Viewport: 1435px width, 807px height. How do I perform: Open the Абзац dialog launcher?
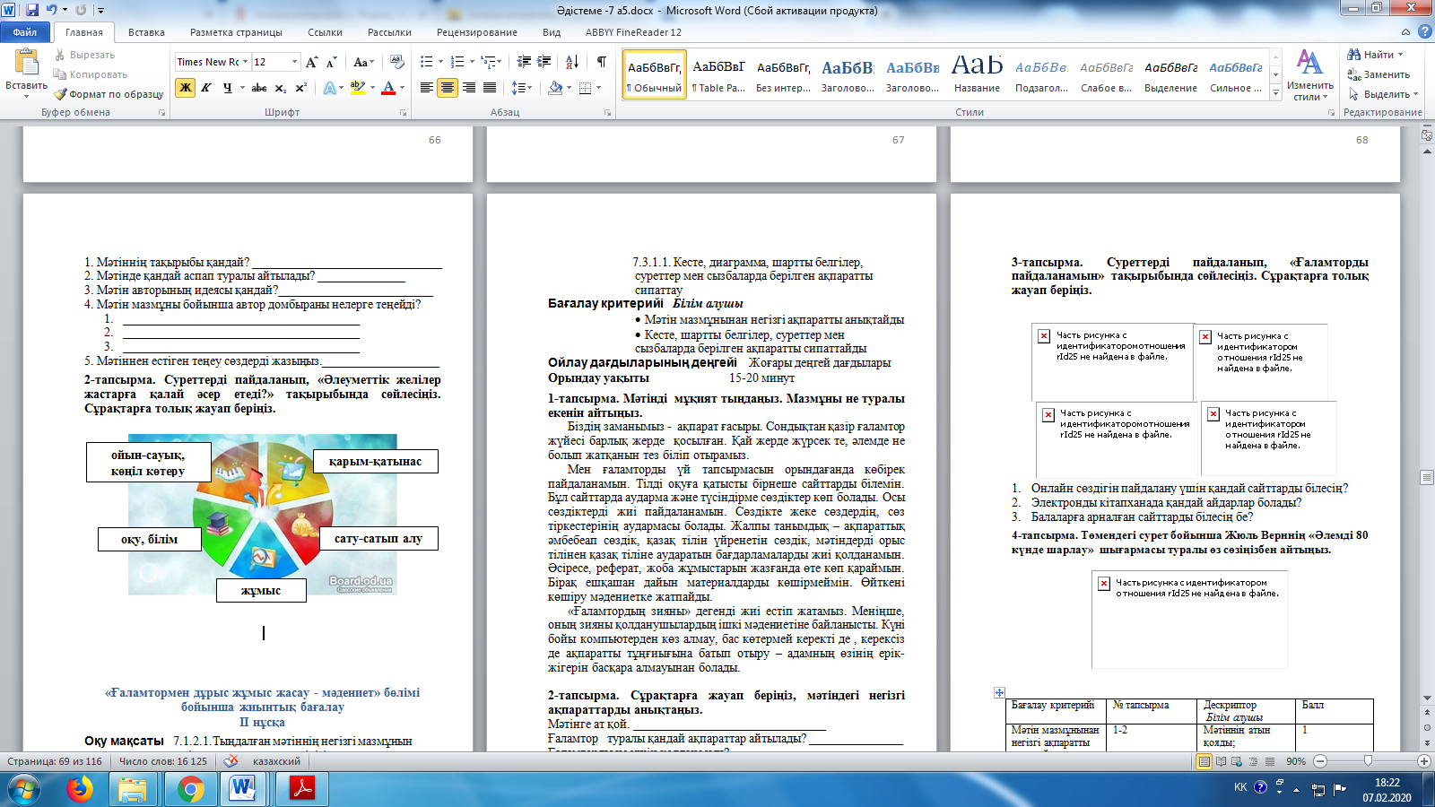point(607,113)
